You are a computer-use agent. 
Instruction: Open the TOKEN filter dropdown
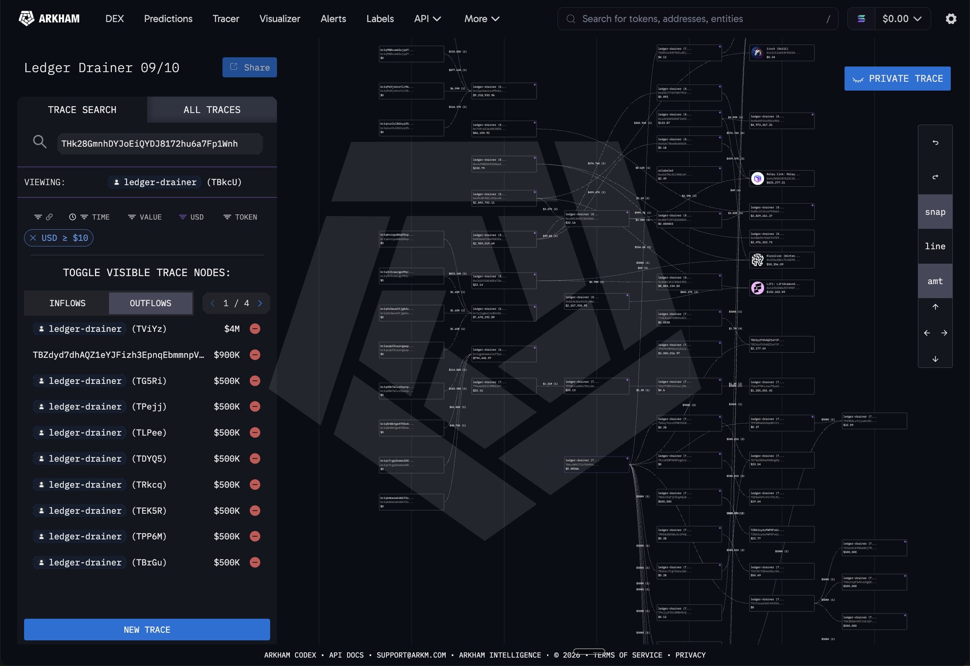(x=240, y=217)
